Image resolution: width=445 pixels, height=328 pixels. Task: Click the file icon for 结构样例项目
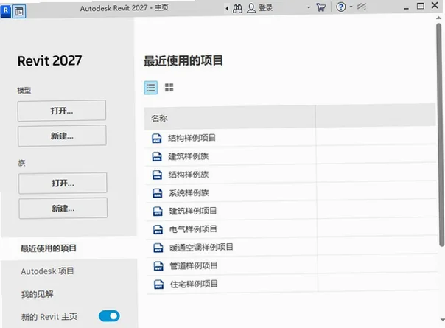tap(157, 139)
